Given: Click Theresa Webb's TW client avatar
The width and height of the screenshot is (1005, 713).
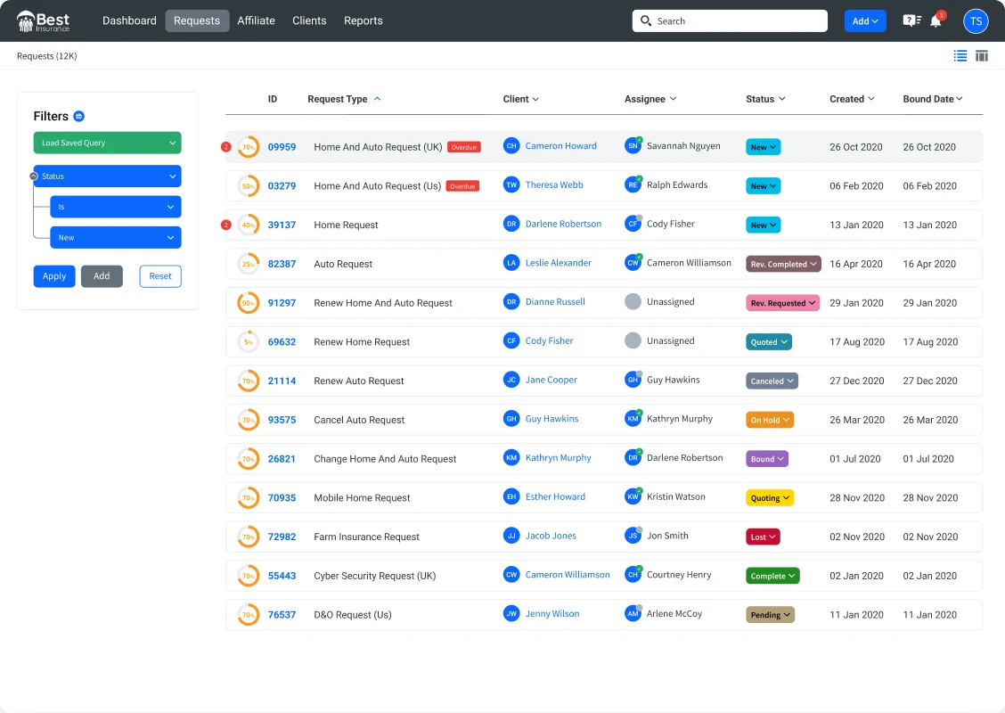Looking at the screenshot, I should pos(511,184).
